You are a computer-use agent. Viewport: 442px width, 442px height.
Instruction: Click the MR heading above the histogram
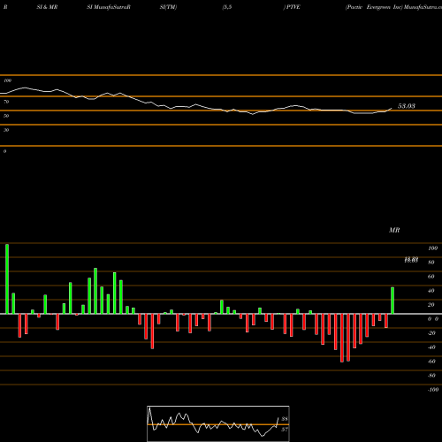[x=394, y=230]
